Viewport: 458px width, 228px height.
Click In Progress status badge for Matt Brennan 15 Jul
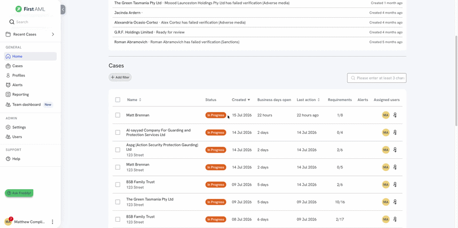coord(216,115)
